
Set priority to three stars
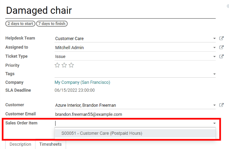pyautogui.click(x=71, y=65)
